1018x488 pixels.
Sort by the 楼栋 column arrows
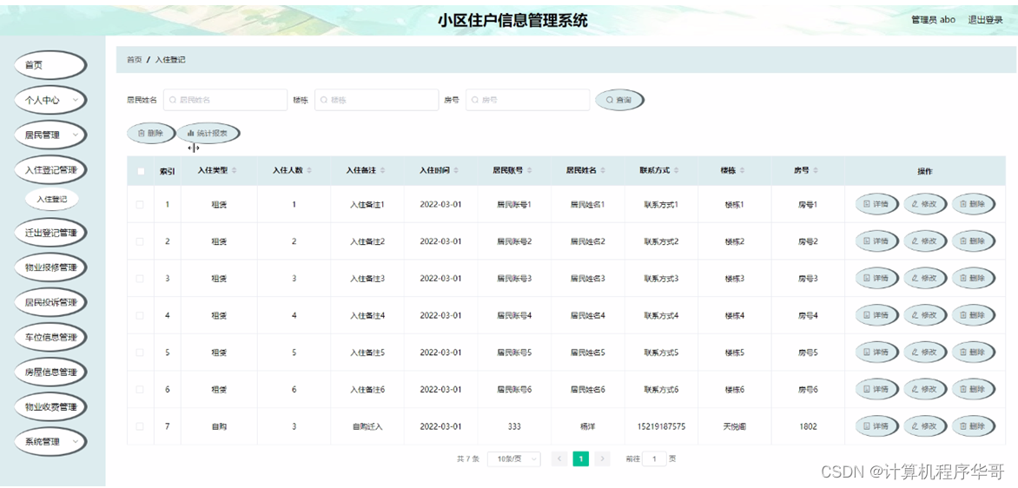[x=742, y=171]
